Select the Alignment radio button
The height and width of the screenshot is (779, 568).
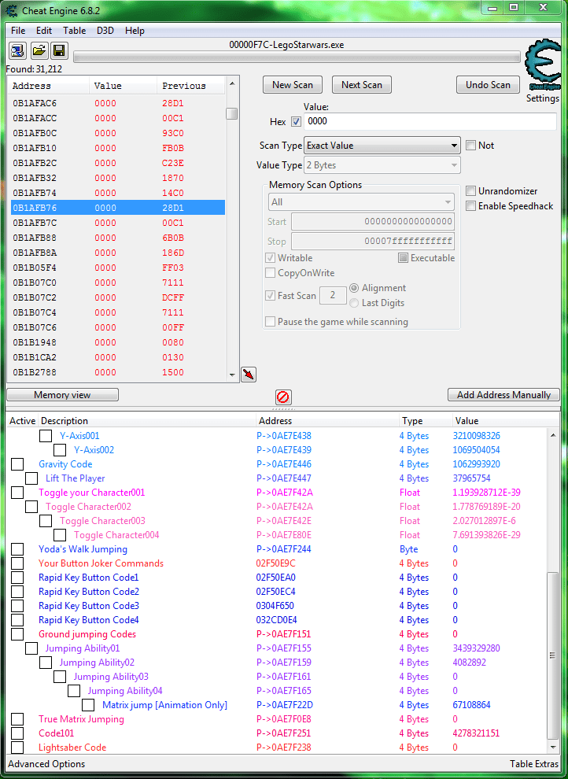coord(354,288)
